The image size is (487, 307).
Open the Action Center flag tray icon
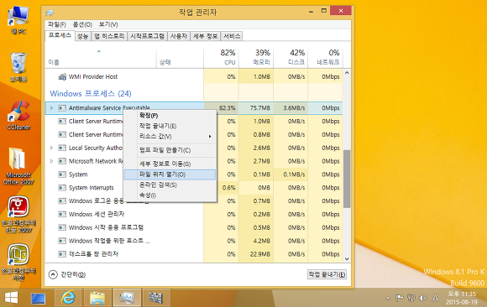click(x=400, y=299)
